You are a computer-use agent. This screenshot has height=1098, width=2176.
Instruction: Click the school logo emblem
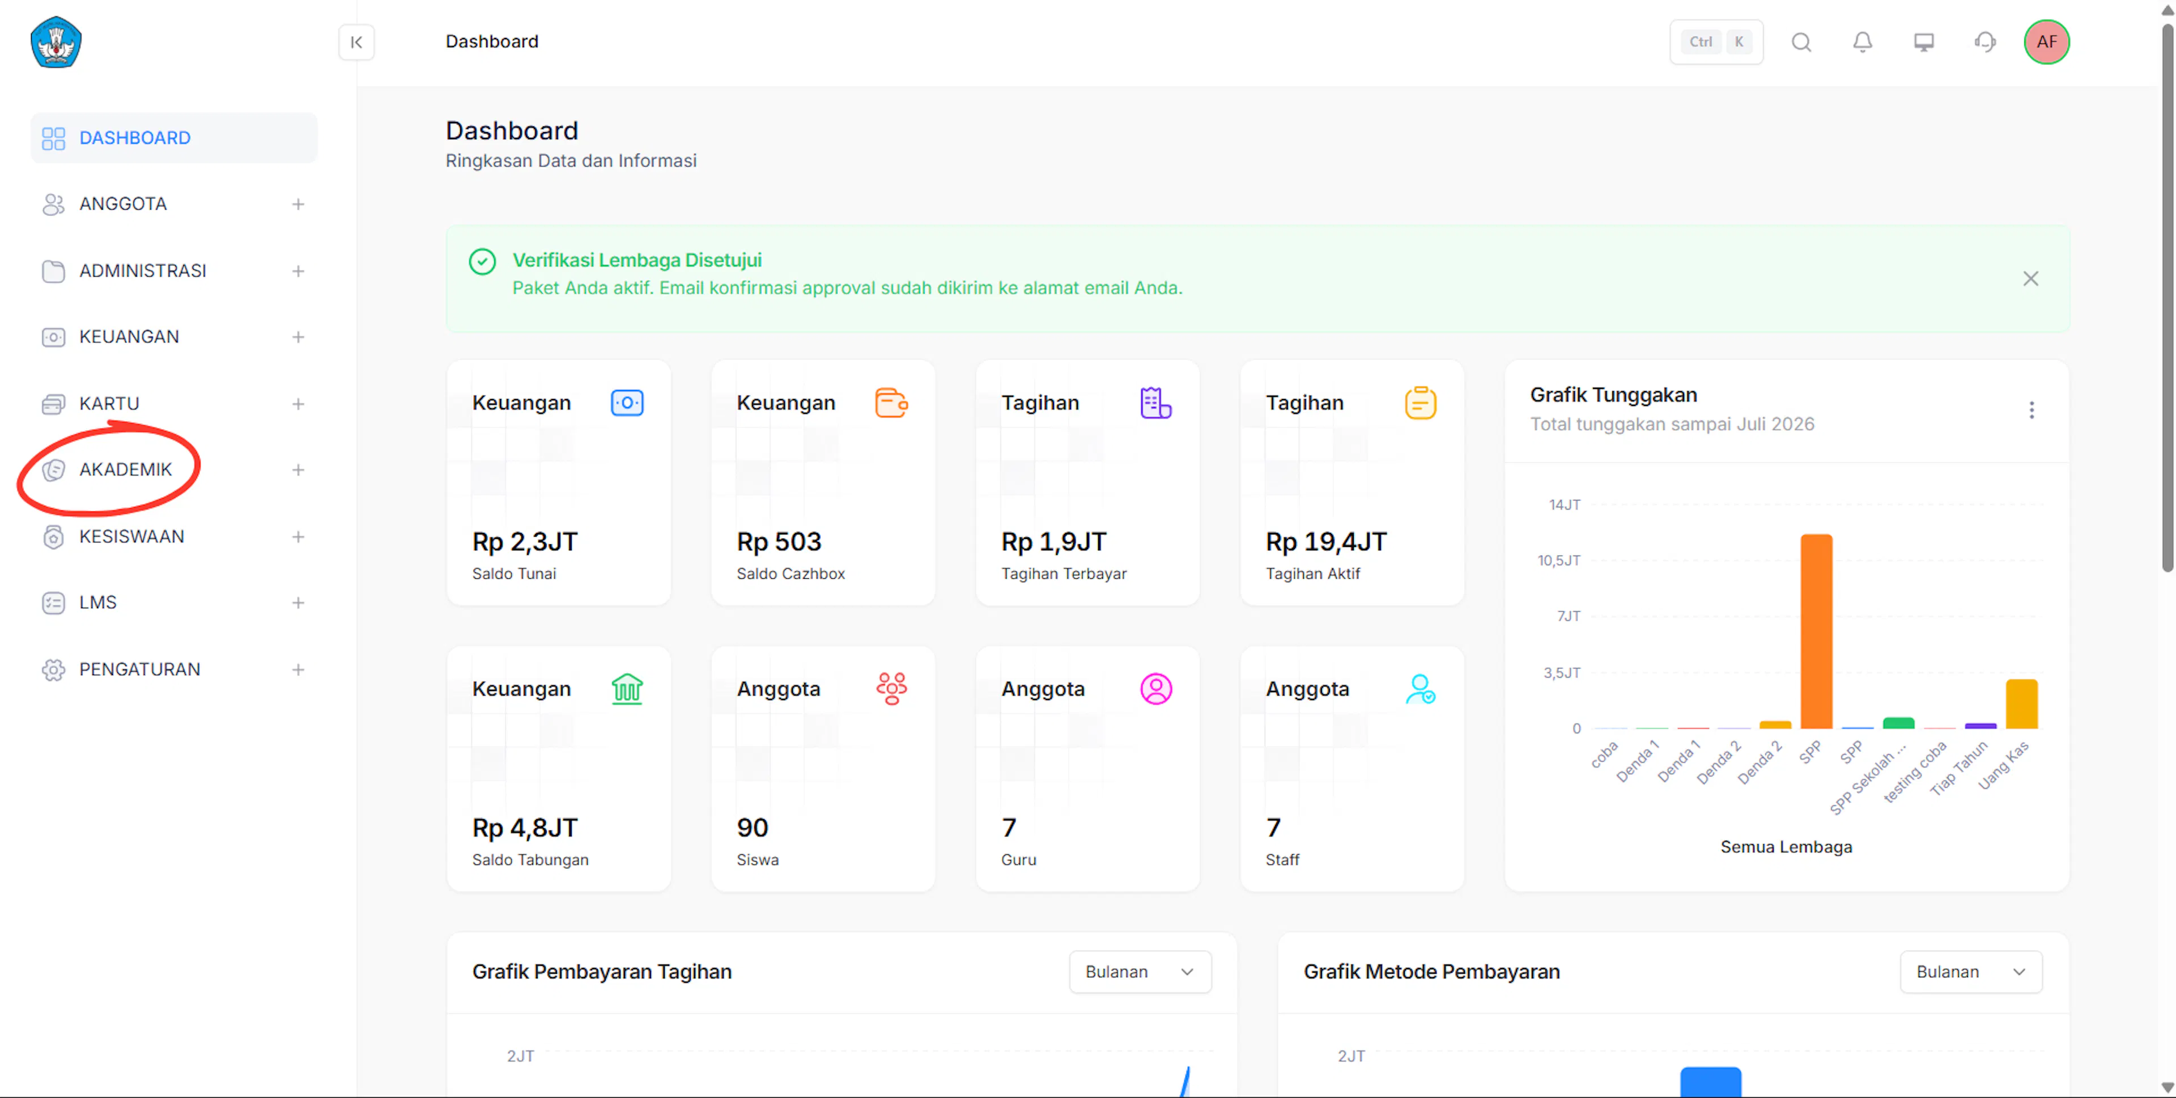click(x=56, y=43)
